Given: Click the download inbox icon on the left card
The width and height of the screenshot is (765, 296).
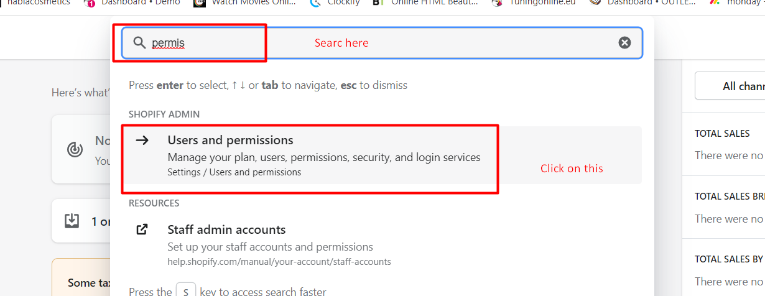Looking at the screenshot, I should tap(72, 221).
